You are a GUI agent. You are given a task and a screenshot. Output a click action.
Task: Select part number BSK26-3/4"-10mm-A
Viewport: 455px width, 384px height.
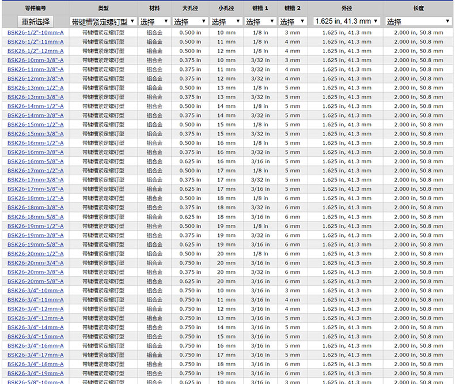[x=36, y=291]
